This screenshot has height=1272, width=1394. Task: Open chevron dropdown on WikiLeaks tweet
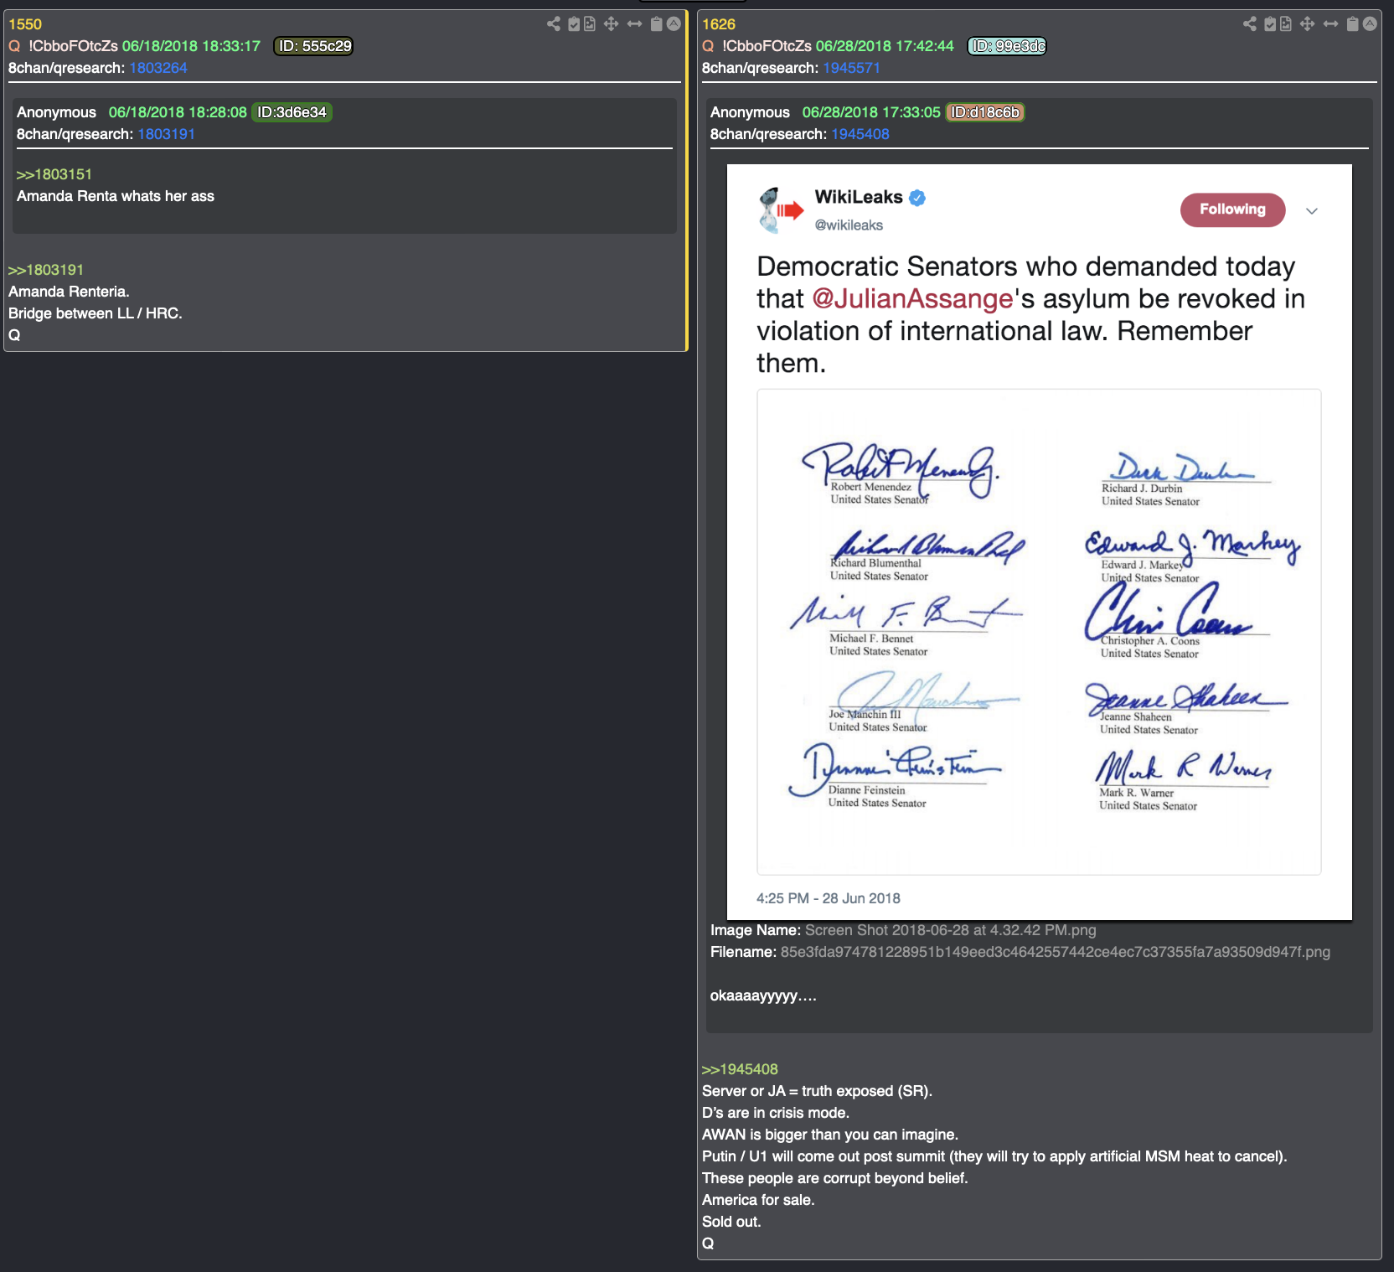point(1312,211)
